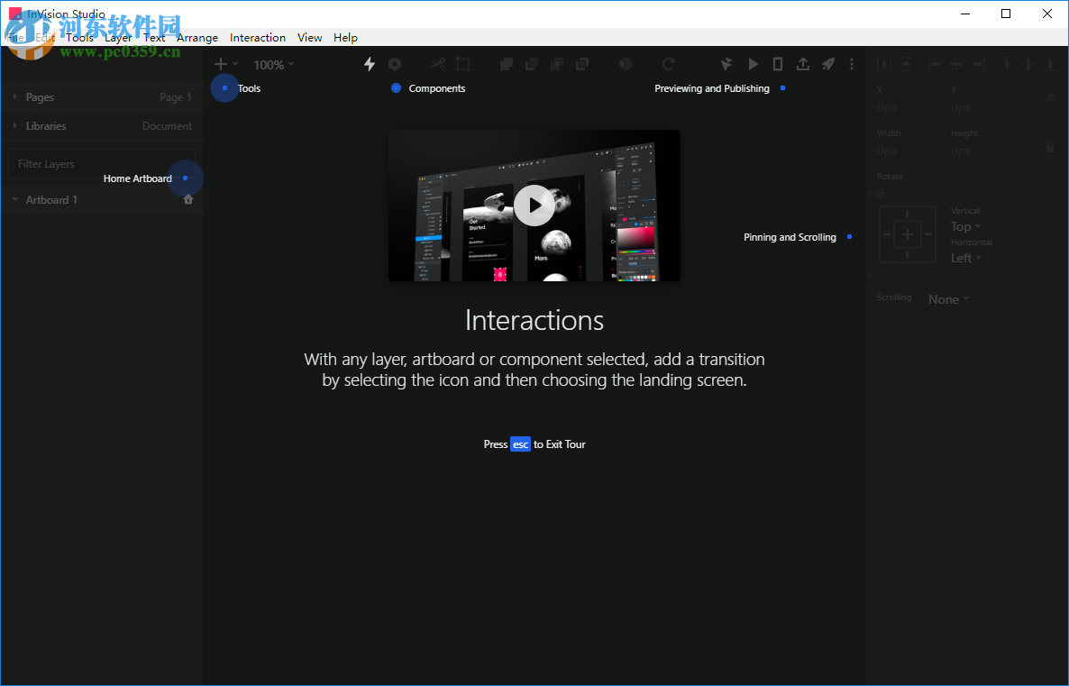Click the Publish upload arrow icon
Viewport: 1069px width, 686px height.
coord(803,64)
